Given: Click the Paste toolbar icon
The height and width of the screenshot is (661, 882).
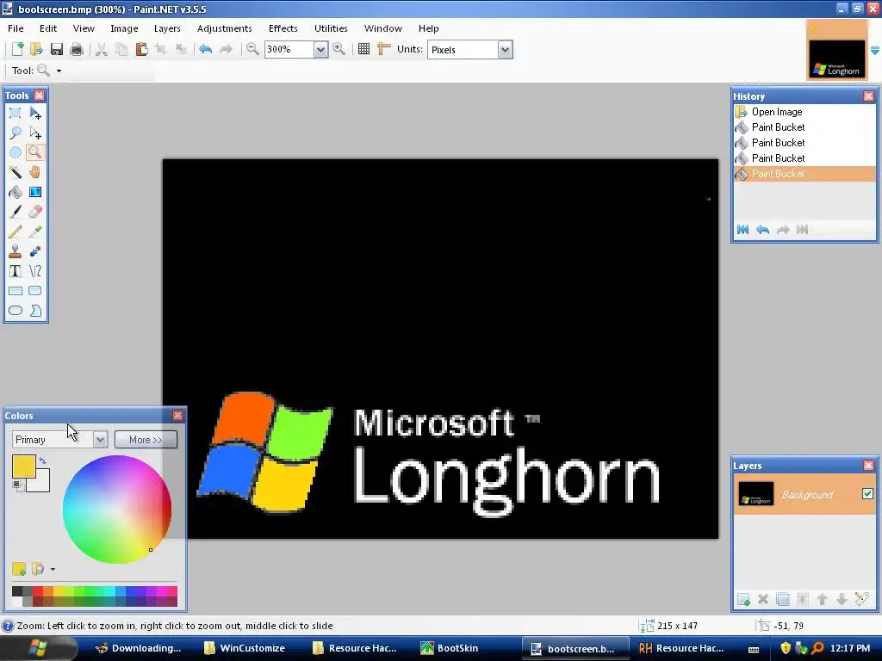Looking at the screenshot, I should click(x=141, y=49).
